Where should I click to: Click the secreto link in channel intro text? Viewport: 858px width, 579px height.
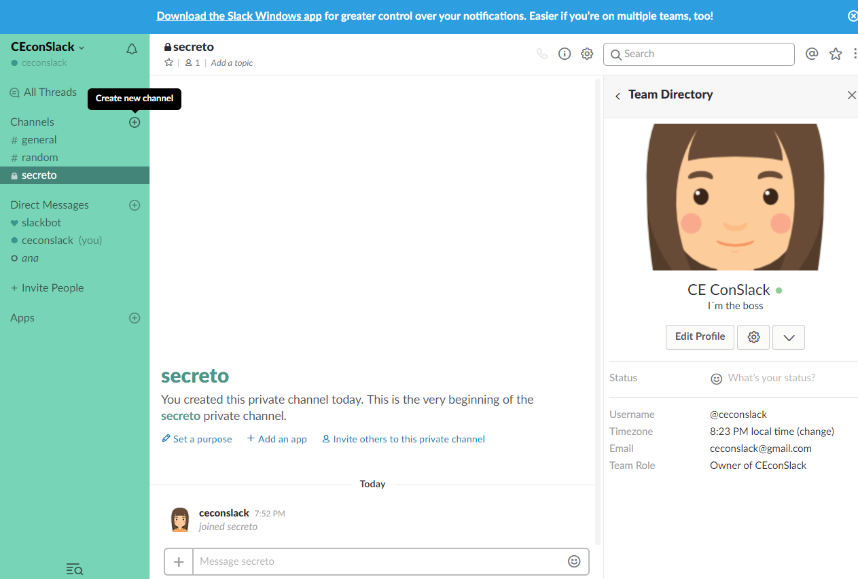pyautogui.click(x=181, y=416)
